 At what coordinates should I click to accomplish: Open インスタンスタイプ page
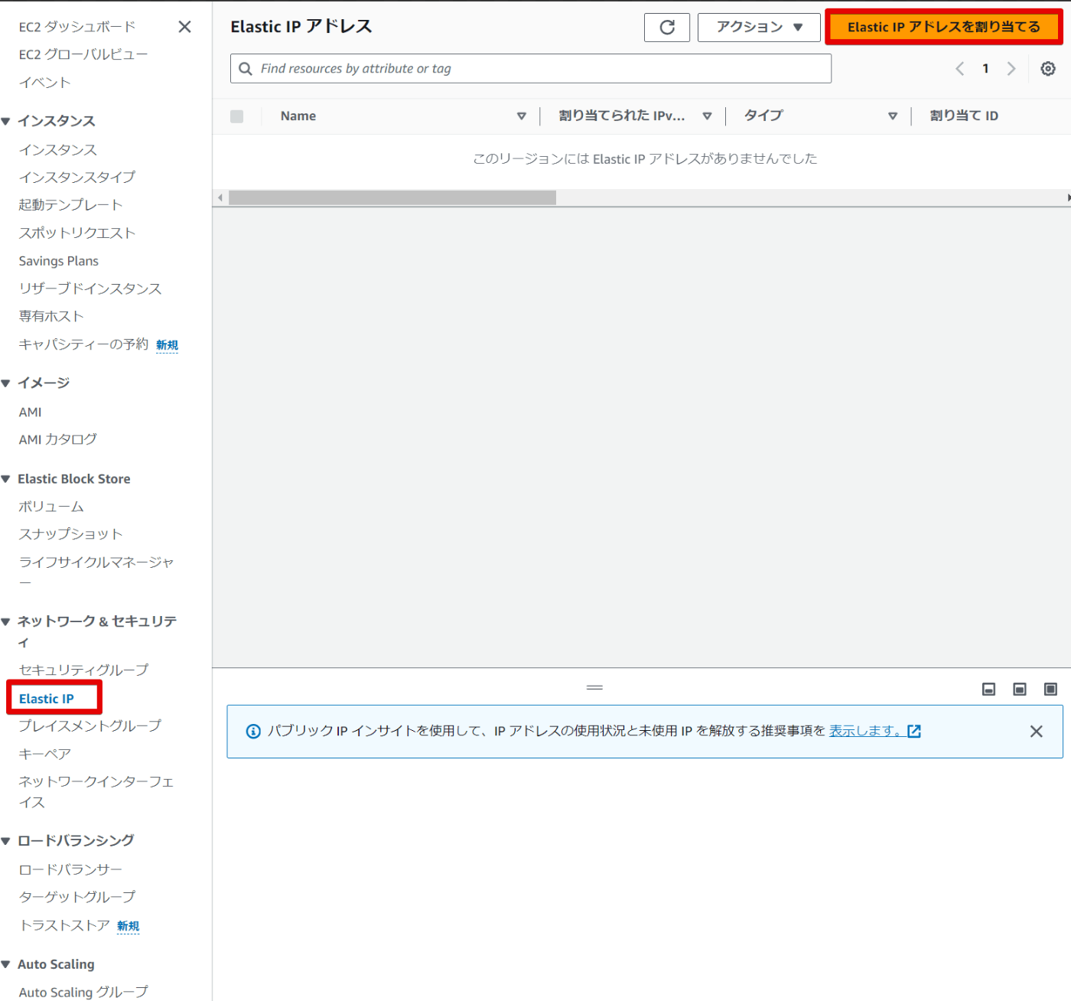77,178
